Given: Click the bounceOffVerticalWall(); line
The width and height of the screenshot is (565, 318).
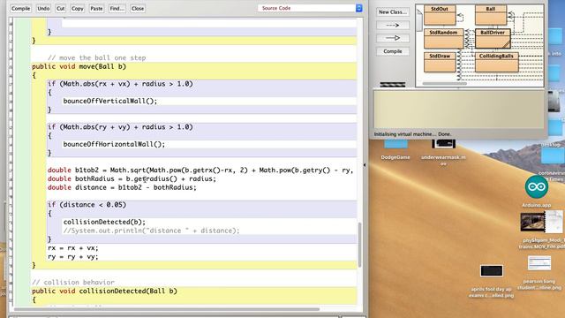Looking at the screenshot, I should 110,101.
